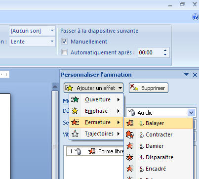199x179 pixels.
Task: Click the star icon beside Disparaître
Action: pos(130,157)
